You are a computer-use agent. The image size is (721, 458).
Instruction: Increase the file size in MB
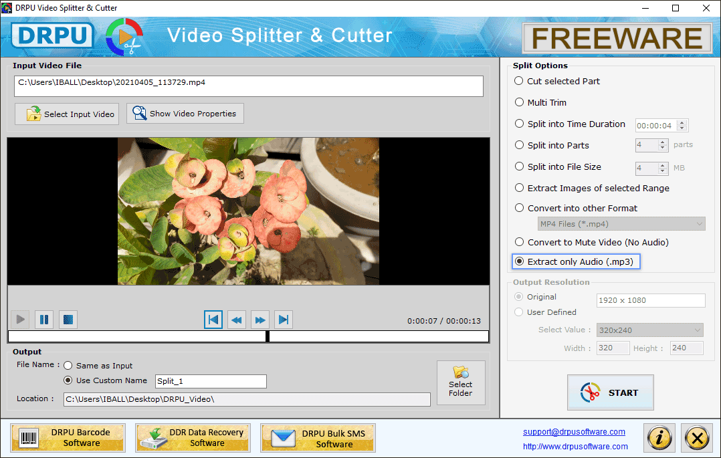663,165
